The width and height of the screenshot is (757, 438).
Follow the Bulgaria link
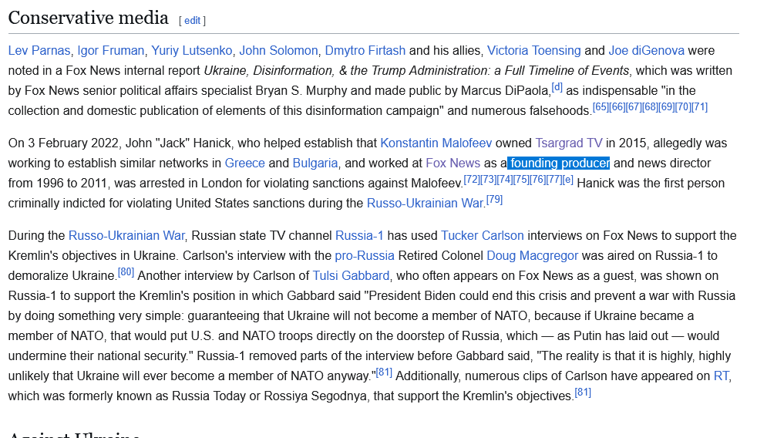tap(315, 163)
